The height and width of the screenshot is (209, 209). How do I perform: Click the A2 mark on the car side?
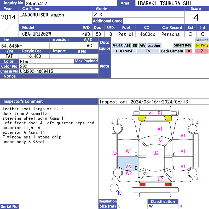114,153
